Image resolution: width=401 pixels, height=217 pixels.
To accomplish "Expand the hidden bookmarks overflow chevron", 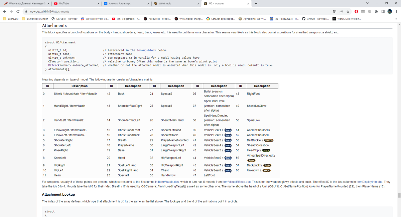I will click(395, 19).
